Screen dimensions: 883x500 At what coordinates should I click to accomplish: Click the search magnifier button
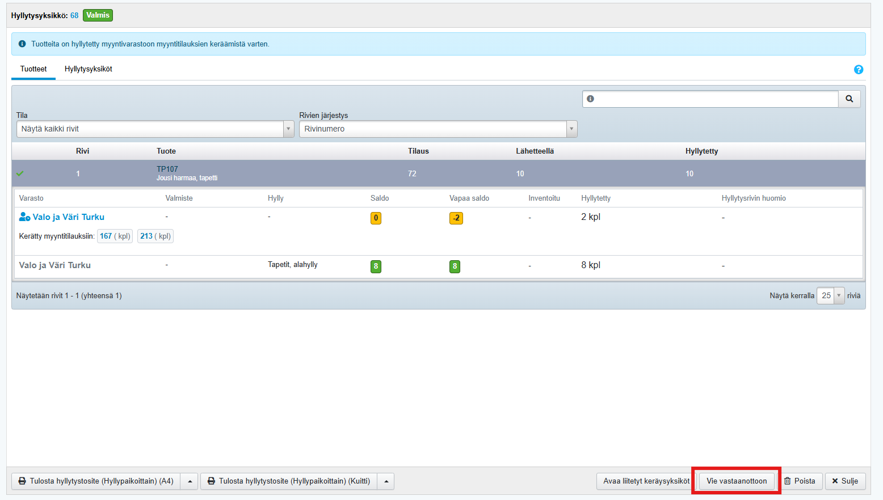pos(849,99)
